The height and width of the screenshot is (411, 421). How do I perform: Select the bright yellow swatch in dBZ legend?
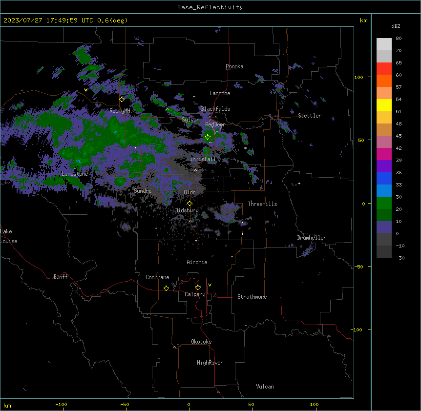(x=384, y=105)
